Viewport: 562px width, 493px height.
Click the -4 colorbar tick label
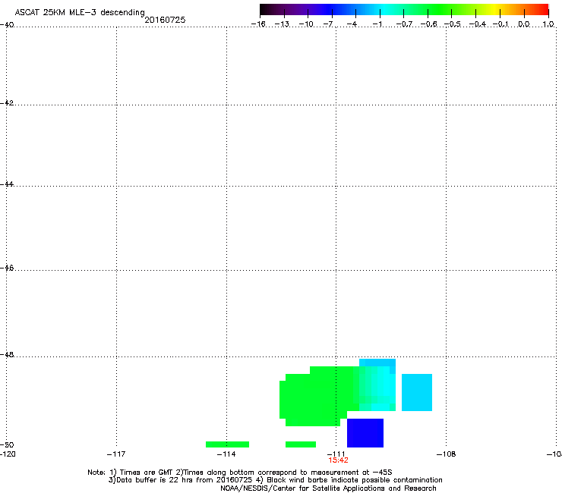(352, 24)
